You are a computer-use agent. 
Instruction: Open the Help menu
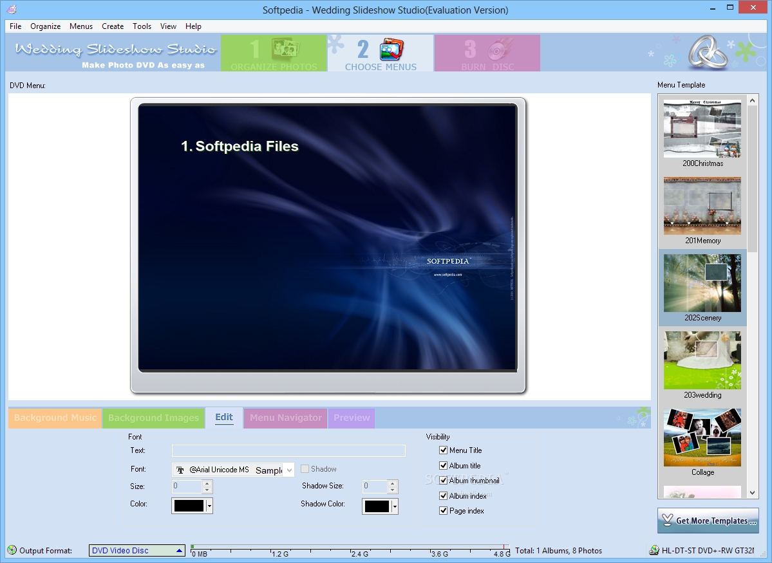pos(193,26)
